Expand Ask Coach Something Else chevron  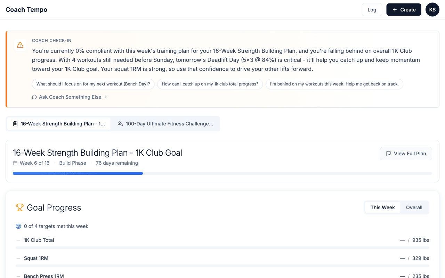(x=106, y=97)
